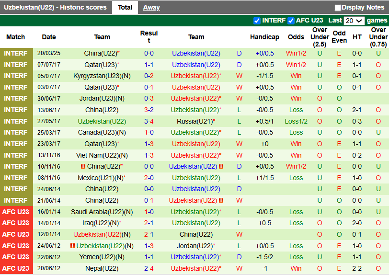Select the date 12/01/14
The height and width of the screenshot is (275, 389).
click(49, 235)
